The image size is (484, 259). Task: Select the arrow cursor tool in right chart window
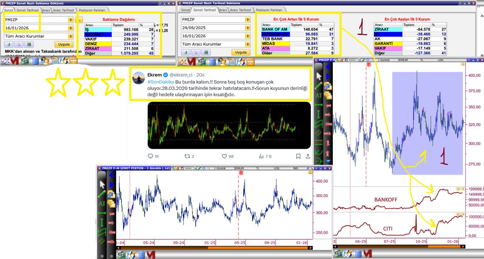click(319, 76)
